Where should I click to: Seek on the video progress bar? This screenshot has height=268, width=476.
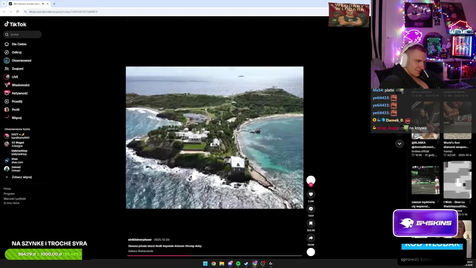[215, 256]
